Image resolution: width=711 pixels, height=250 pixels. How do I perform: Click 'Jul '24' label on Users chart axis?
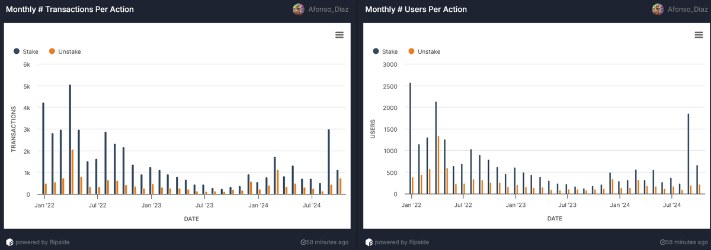click(672, 206)
